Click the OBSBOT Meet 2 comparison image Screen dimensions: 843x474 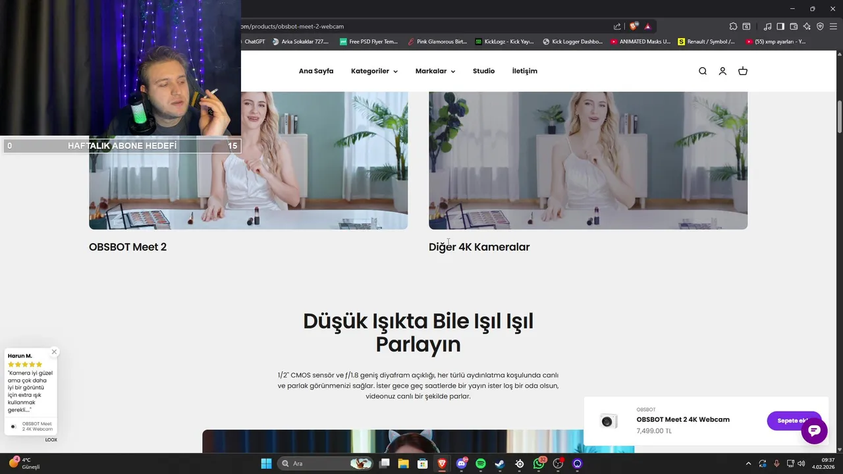(248, 160)
